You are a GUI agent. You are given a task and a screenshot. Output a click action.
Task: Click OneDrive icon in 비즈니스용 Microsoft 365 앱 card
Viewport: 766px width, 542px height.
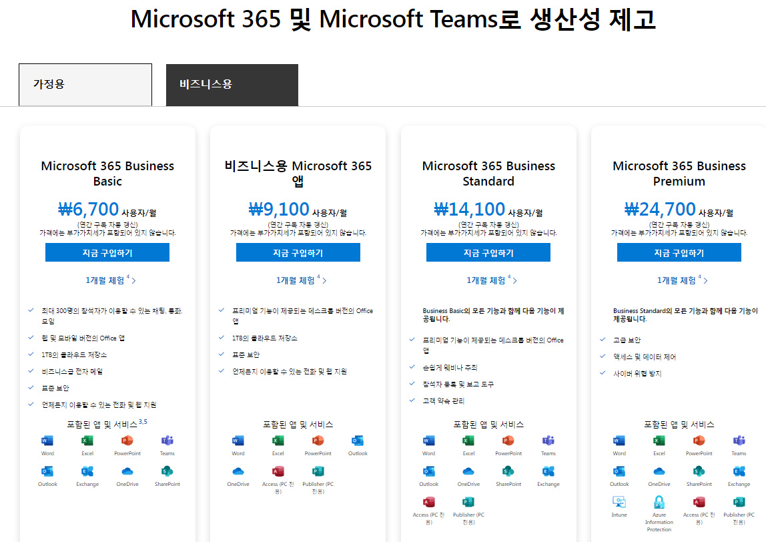[238, 472]
